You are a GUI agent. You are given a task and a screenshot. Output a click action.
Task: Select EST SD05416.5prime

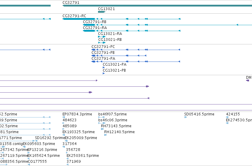tap(199, 114)
